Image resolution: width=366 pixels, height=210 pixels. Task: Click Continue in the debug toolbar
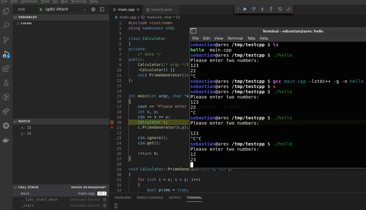point(245,9)
